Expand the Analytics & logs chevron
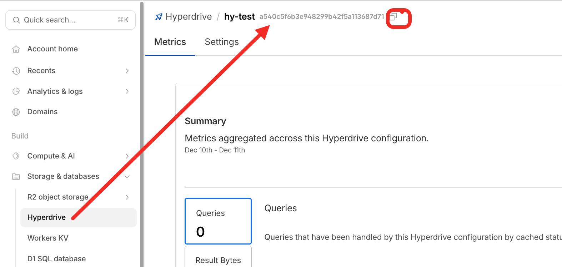The width and height of the screenshot is (562, 267). coord(127,91)
